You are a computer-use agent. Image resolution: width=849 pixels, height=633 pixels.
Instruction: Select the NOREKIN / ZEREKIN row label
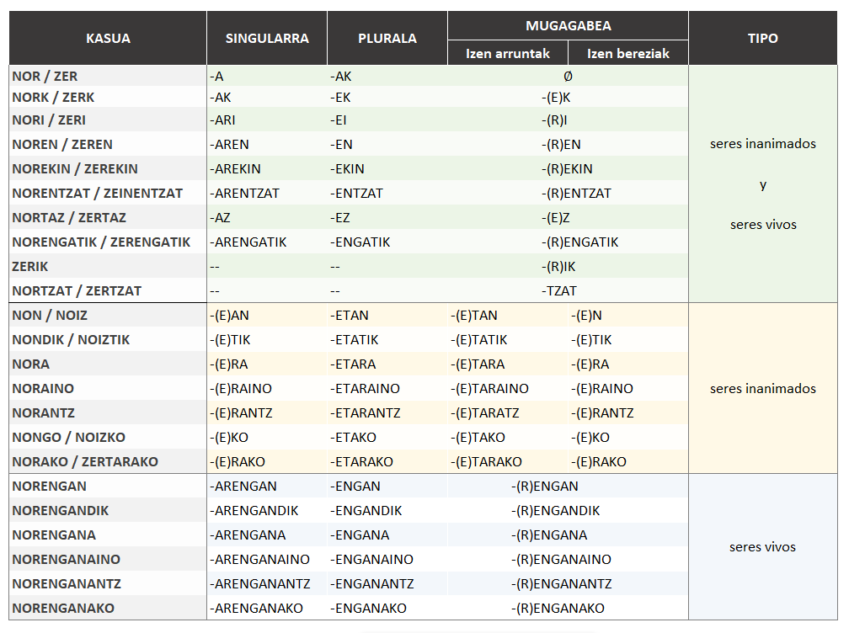pos(75,168)
